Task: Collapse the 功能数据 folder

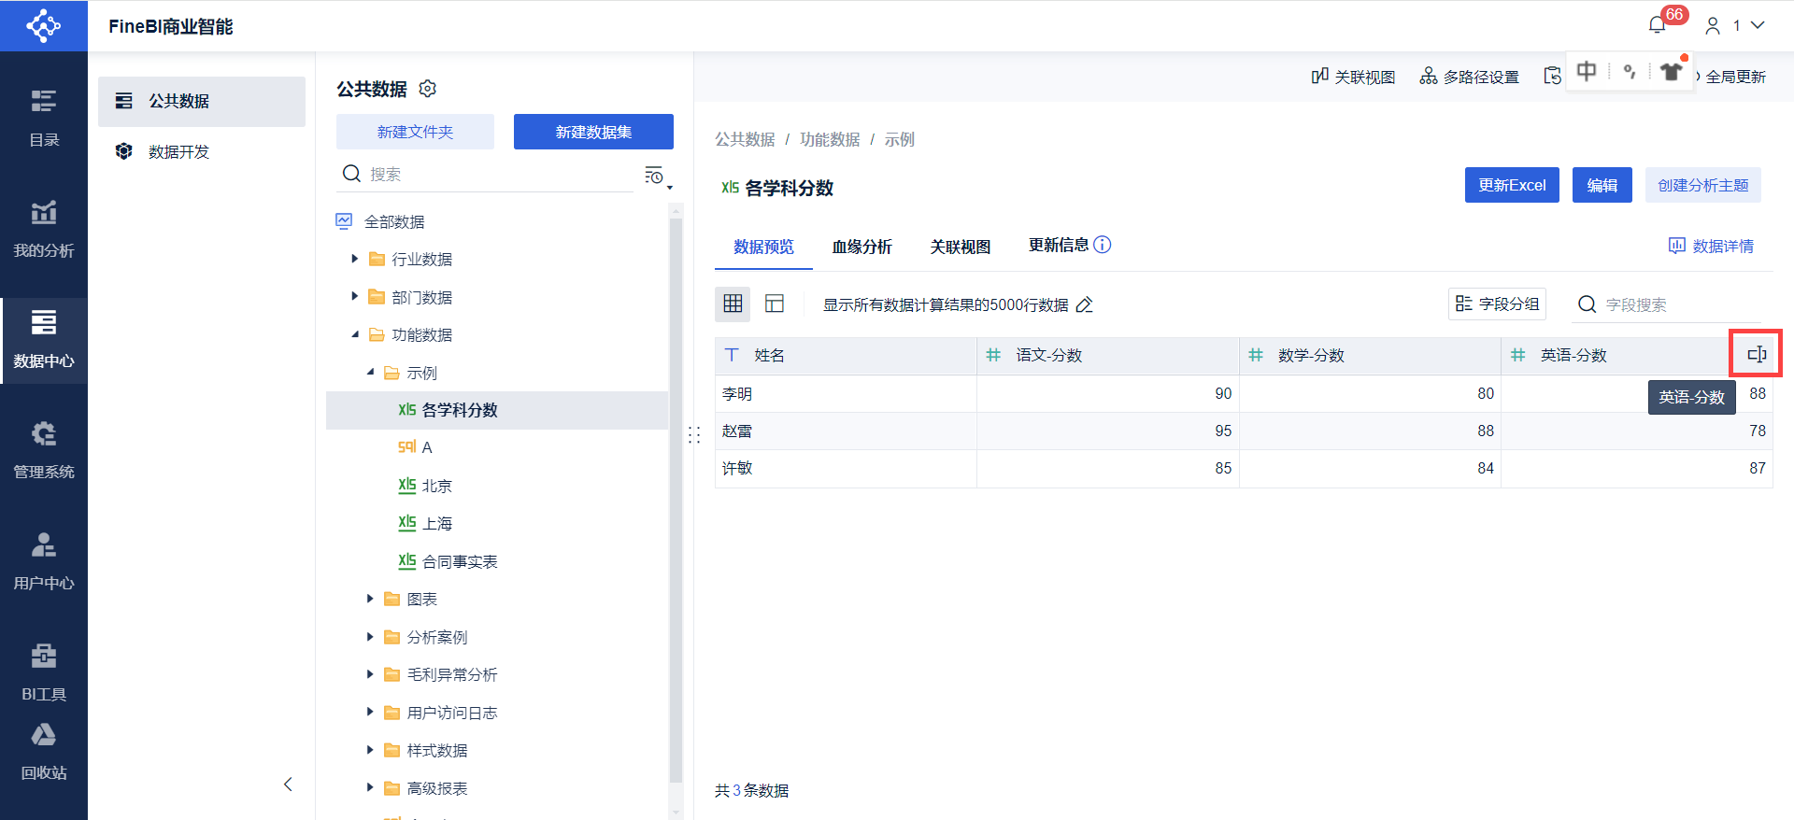Action: click(x=355, y=334)
